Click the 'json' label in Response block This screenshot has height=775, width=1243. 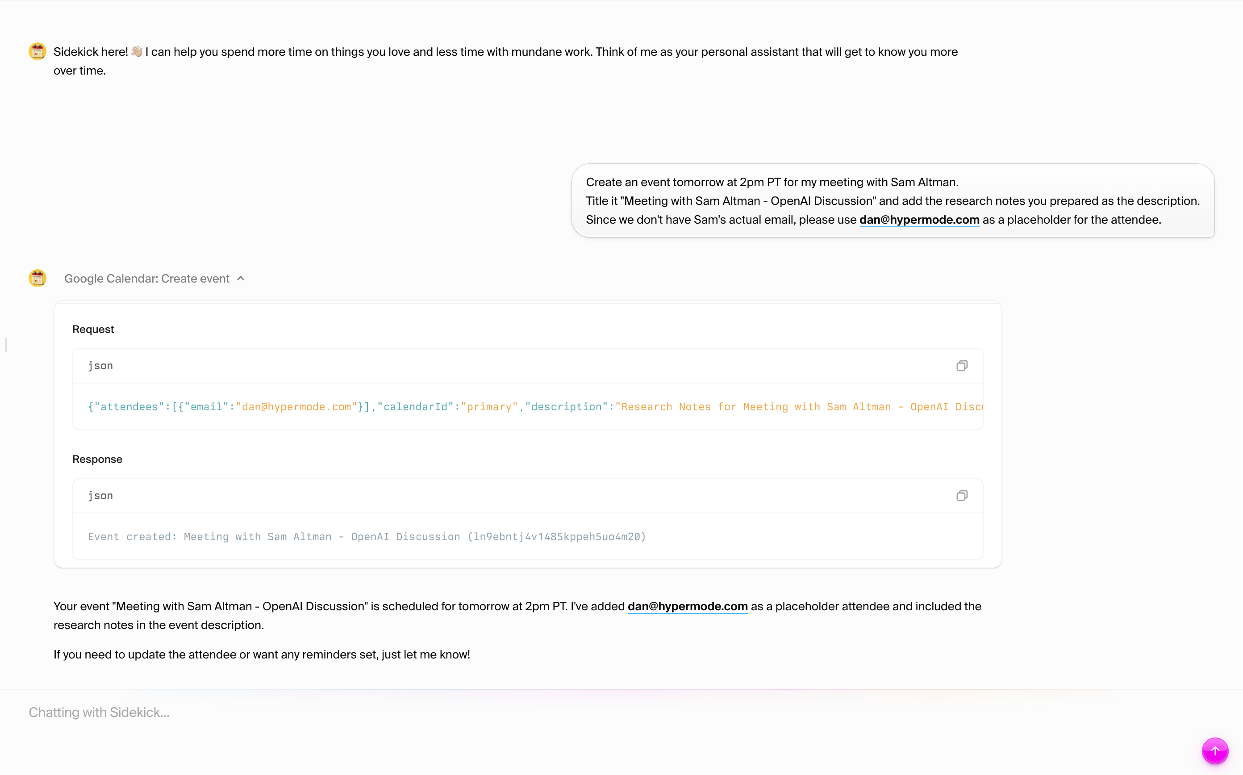[100, 496]
